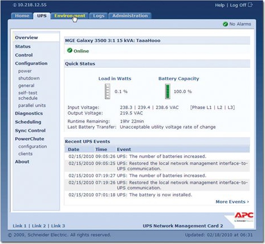Open the PowerChute configuration sub-item

click(33, 146)
